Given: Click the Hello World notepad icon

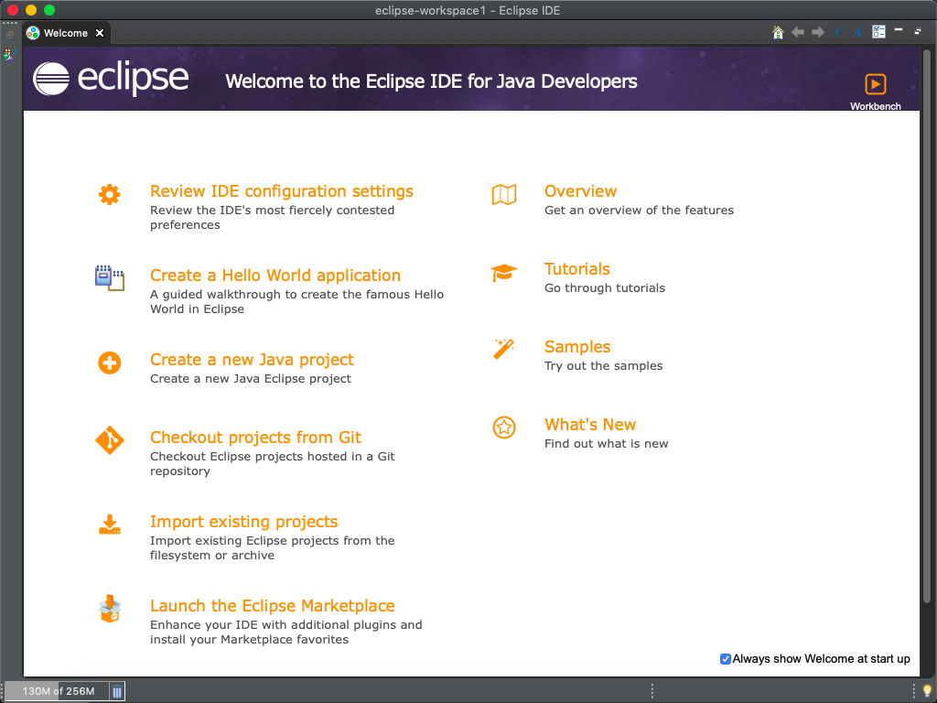Looking at the screenshot, I should click(x=110, y=278).
